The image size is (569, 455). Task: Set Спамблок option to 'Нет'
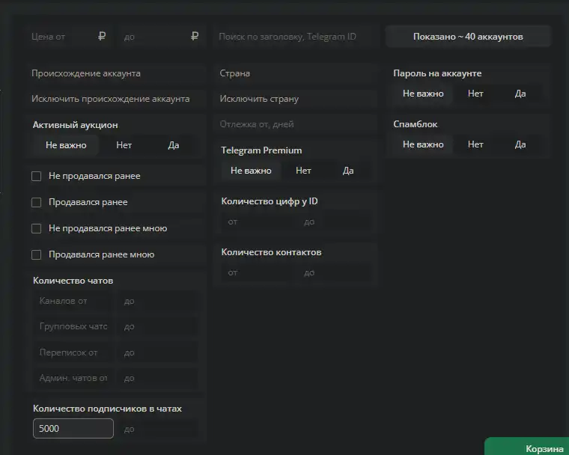pyautogui.click(x=475, y=144)
